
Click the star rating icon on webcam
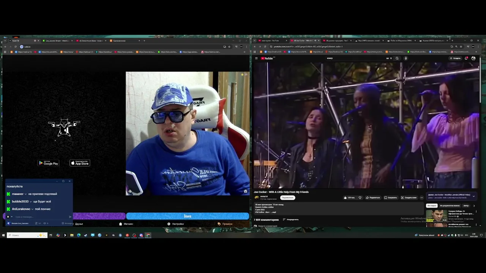point(242,74)
